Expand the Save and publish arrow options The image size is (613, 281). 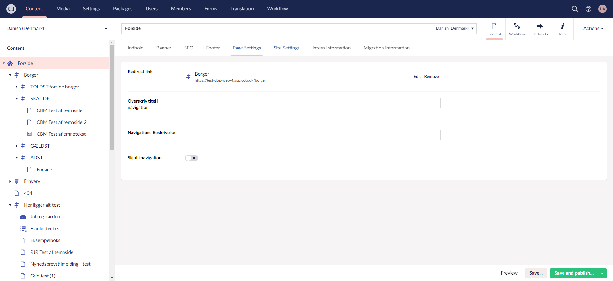[x=602, y=273]
